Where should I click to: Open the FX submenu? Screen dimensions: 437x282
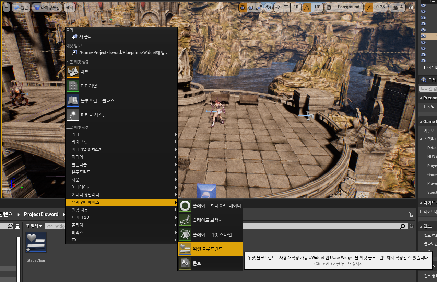click(121, 240)
